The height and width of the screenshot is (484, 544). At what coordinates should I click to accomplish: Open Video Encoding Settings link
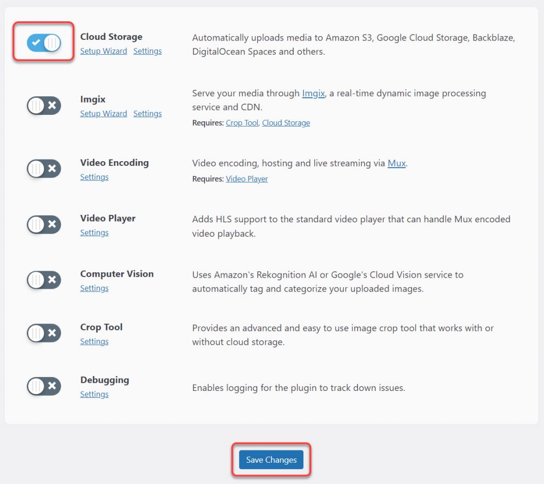pos(95,177)
